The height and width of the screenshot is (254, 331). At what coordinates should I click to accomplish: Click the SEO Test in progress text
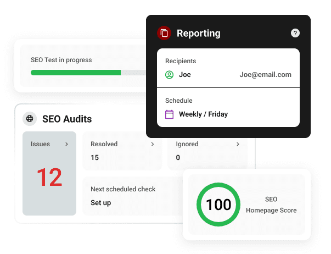tap(61, 60)
